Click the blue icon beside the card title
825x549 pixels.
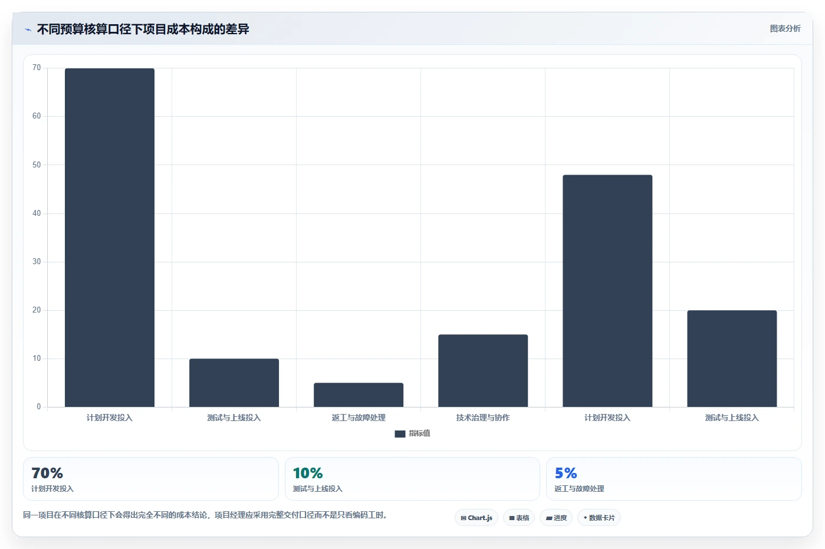28,29
